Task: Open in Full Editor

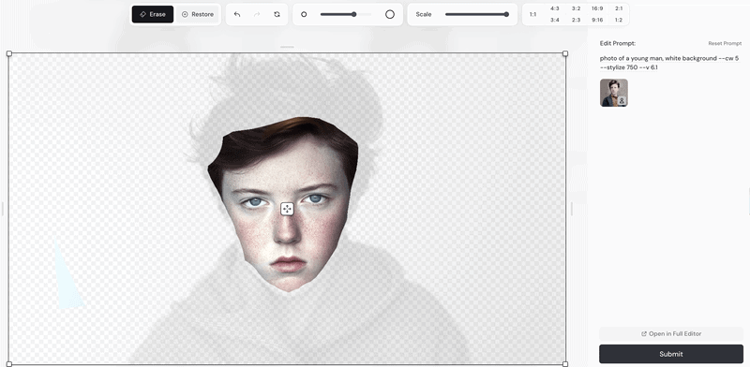Action: coord(671,333)
